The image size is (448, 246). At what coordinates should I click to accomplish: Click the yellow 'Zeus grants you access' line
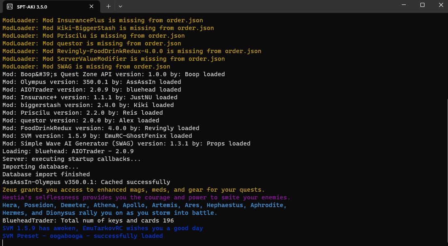(134, 190)
